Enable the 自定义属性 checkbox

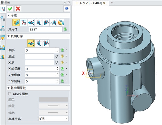pyautogui.click(x=10, y=94)
